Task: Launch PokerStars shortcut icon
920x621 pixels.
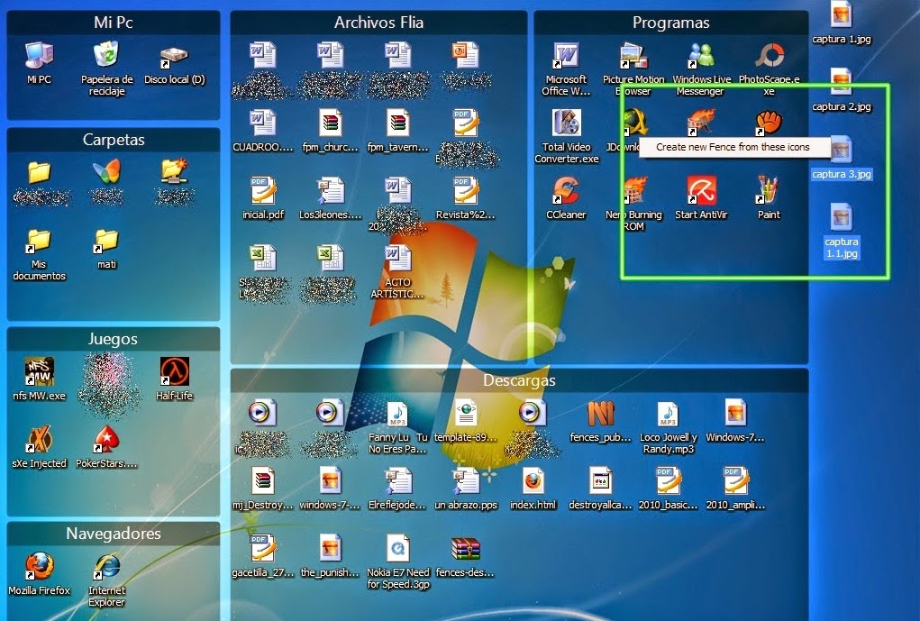Action: (107, 440)
